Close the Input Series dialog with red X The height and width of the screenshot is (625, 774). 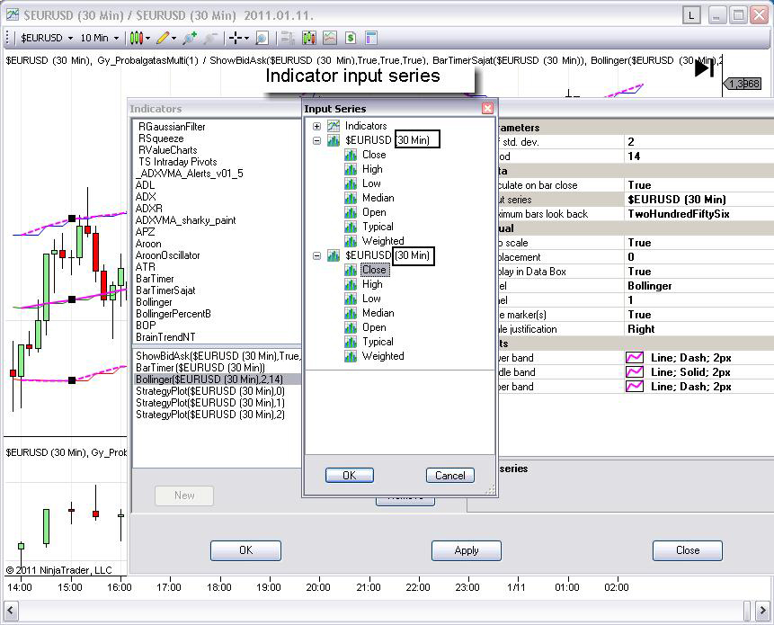487,109
